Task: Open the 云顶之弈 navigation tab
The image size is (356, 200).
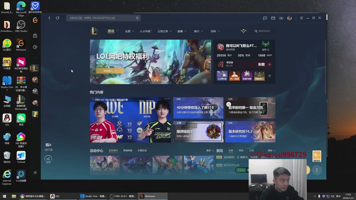Action: pos(163,31)
